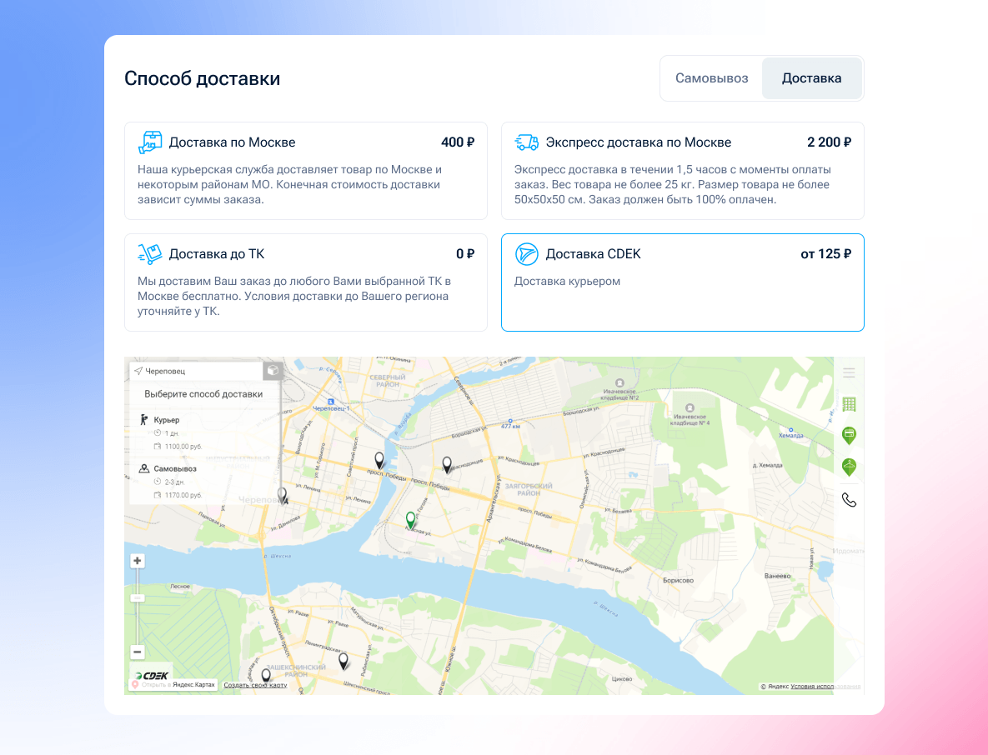Click the 1170.00 руб. pickup cost text

[183, 495]
